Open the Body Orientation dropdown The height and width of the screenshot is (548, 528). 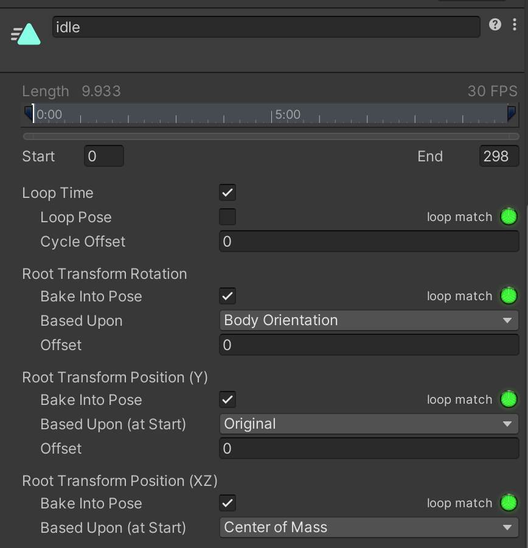pyautogui.click(x=369, y=320)
